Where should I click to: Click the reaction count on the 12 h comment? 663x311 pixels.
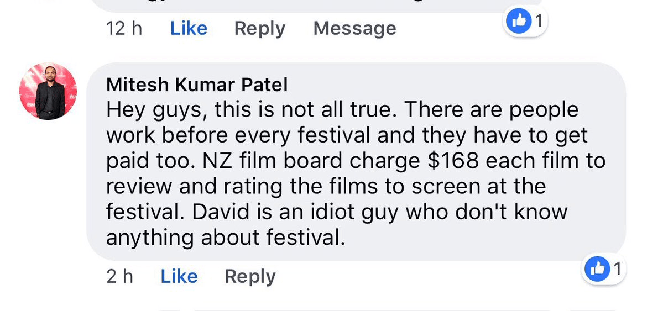538,22
